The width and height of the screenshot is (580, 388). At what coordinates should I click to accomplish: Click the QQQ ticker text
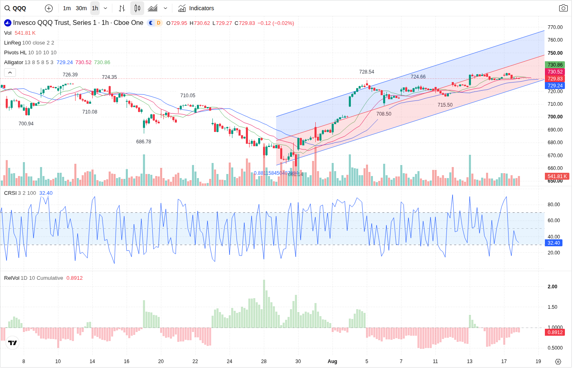19,8
